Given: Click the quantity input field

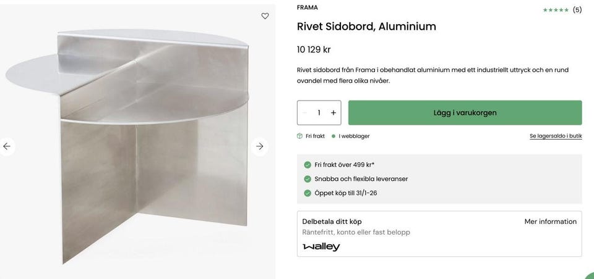Looking at the screenshot, I should click(x=319, y=113).
